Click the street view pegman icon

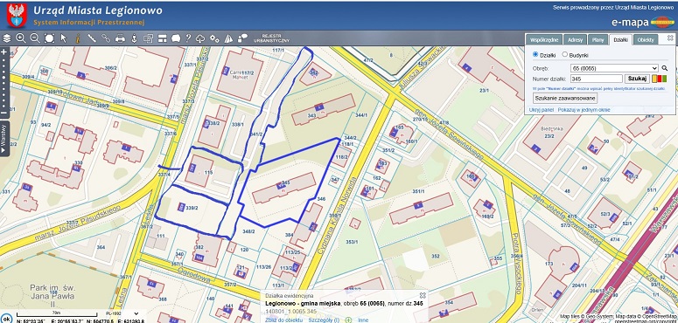tap(134, 38)
